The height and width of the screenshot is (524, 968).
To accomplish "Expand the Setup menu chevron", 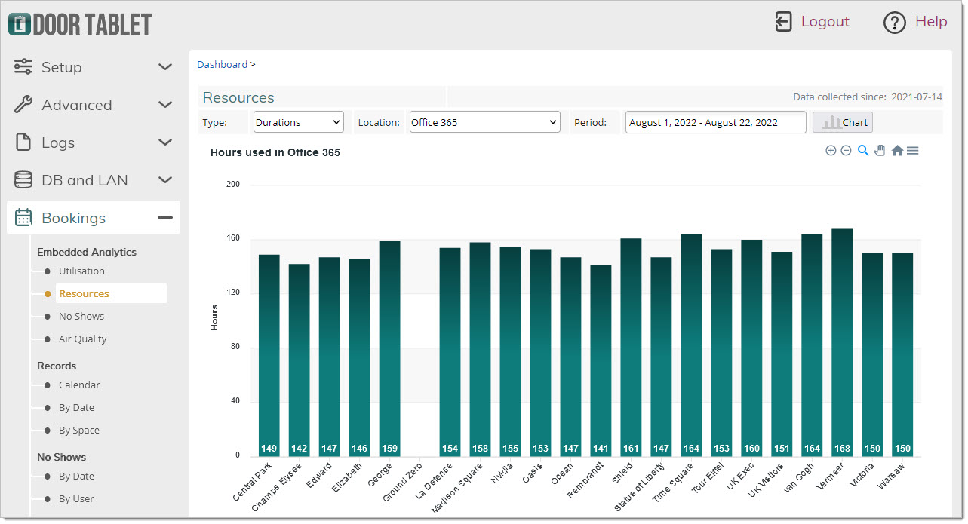I will click(x=165, y=67).
